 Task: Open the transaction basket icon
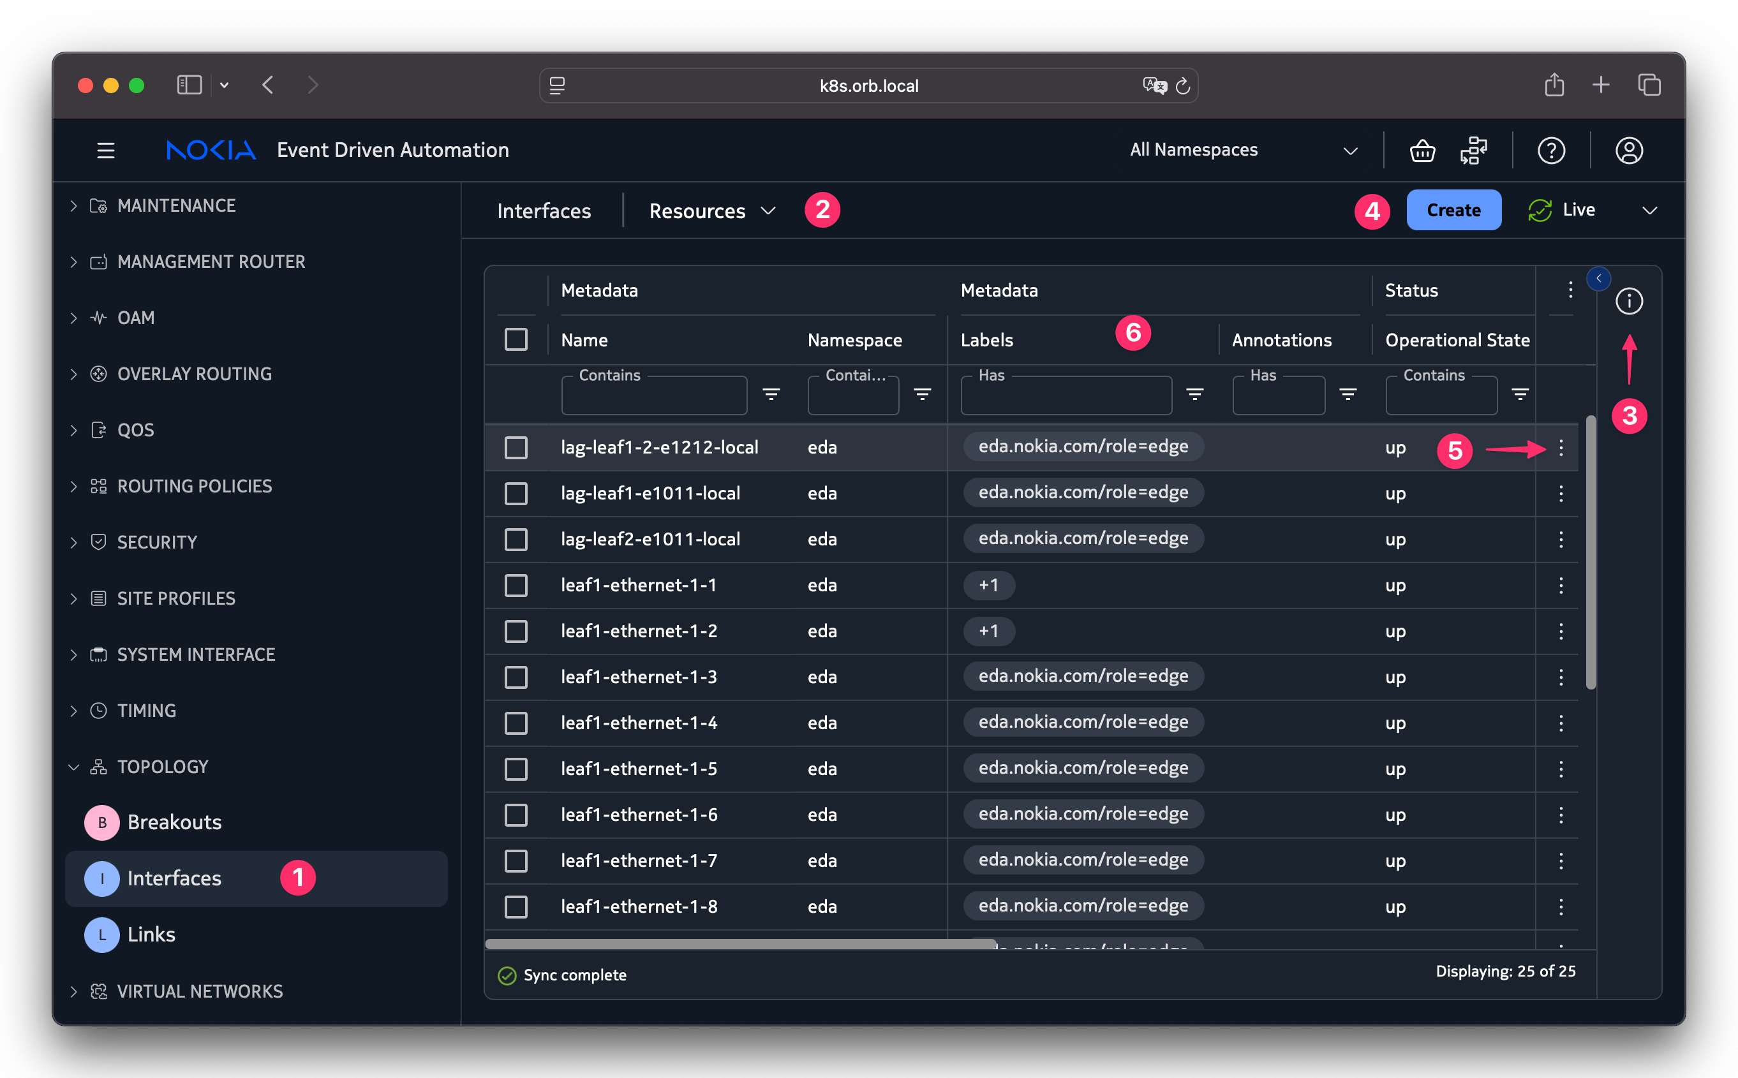pos(1422,151)
